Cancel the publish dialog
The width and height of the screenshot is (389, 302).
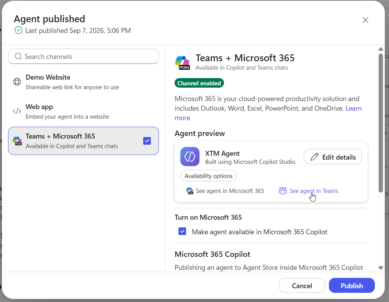click(x=302, y=286)
